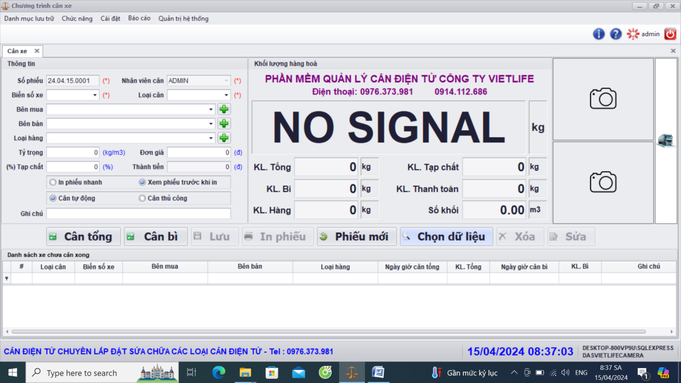
Task: Open the Cài đặt menu
Action: tap(110, 19)
